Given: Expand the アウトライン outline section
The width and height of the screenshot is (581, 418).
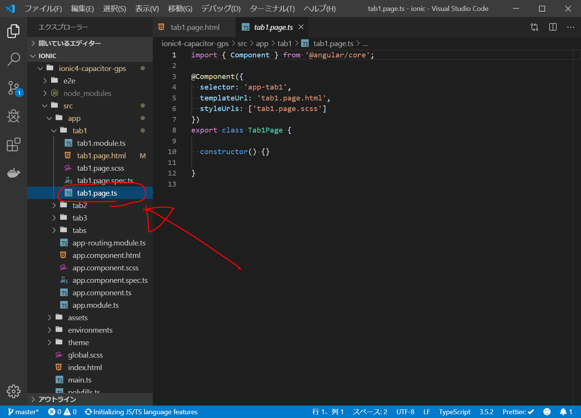Looking at the screenshot, I should [57, 399].
